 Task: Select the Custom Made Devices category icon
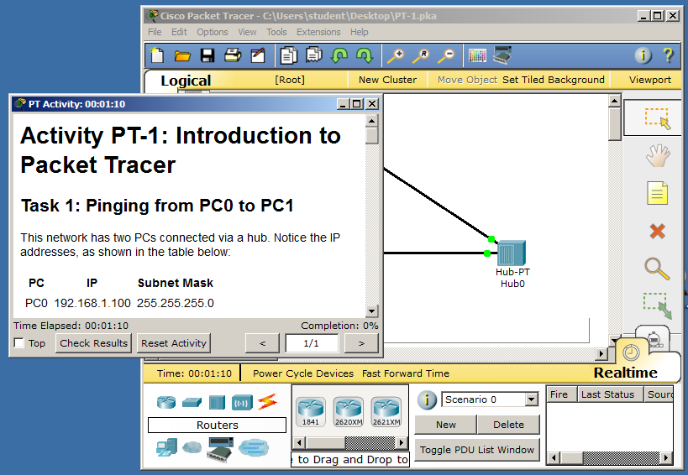click(x=220, y=449)
